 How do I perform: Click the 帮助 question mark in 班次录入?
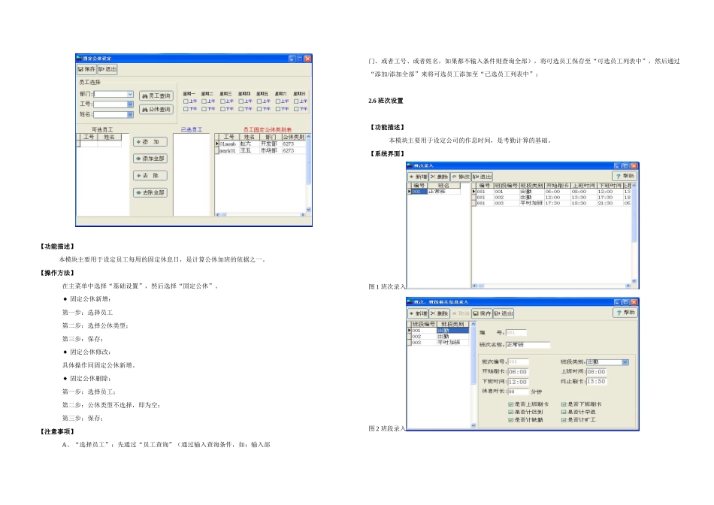click(x=625, y=177)
